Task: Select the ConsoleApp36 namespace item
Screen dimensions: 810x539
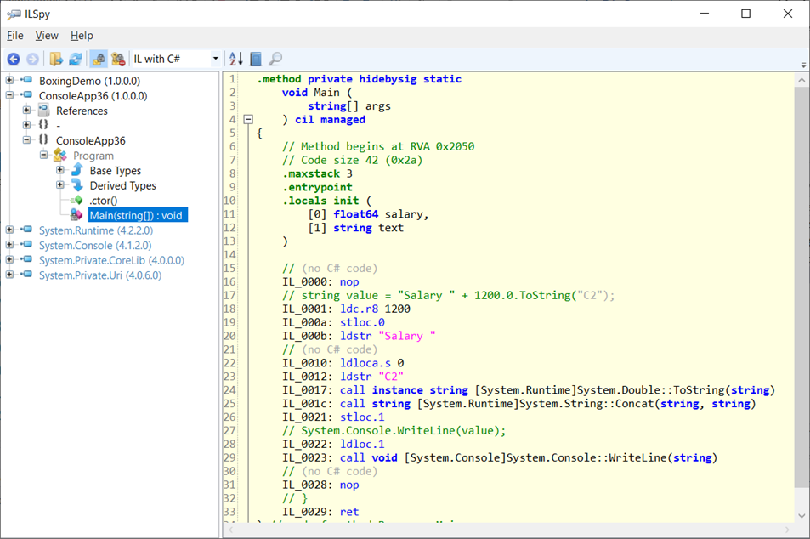Action: [90, 141]
